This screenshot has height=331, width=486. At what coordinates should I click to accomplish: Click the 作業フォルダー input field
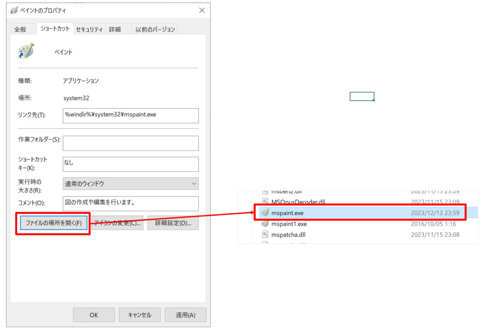click(x=131, y=143)
